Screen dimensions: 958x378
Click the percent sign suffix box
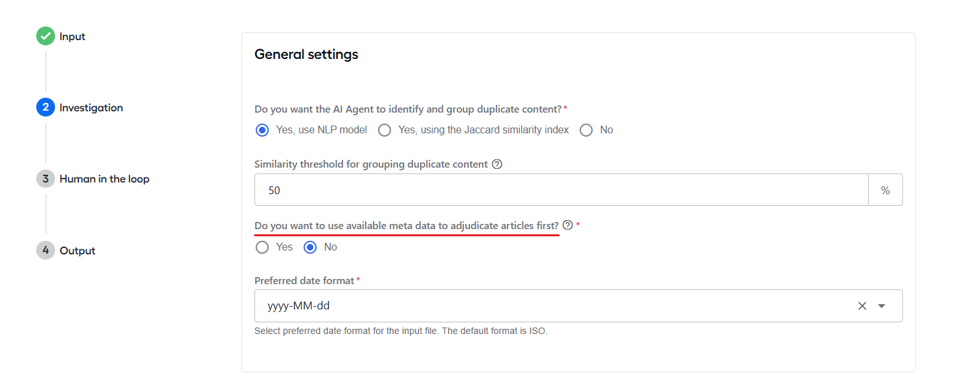[x=886, y=190]
